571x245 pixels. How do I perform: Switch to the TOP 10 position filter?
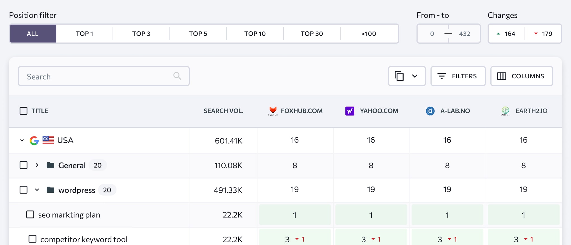(x=255, y=34)
